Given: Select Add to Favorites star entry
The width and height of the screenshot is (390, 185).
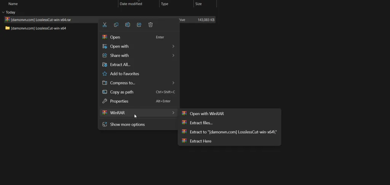Looking at the screenshot, I should pyautogui.click(x=125, y=74).
